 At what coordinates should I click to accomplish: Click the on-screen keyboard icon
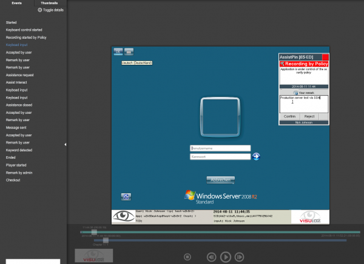(129, 51)
